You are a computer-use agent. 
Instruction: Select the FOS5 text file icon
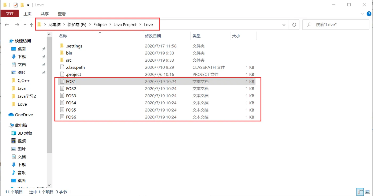click(x=62, y=110)
